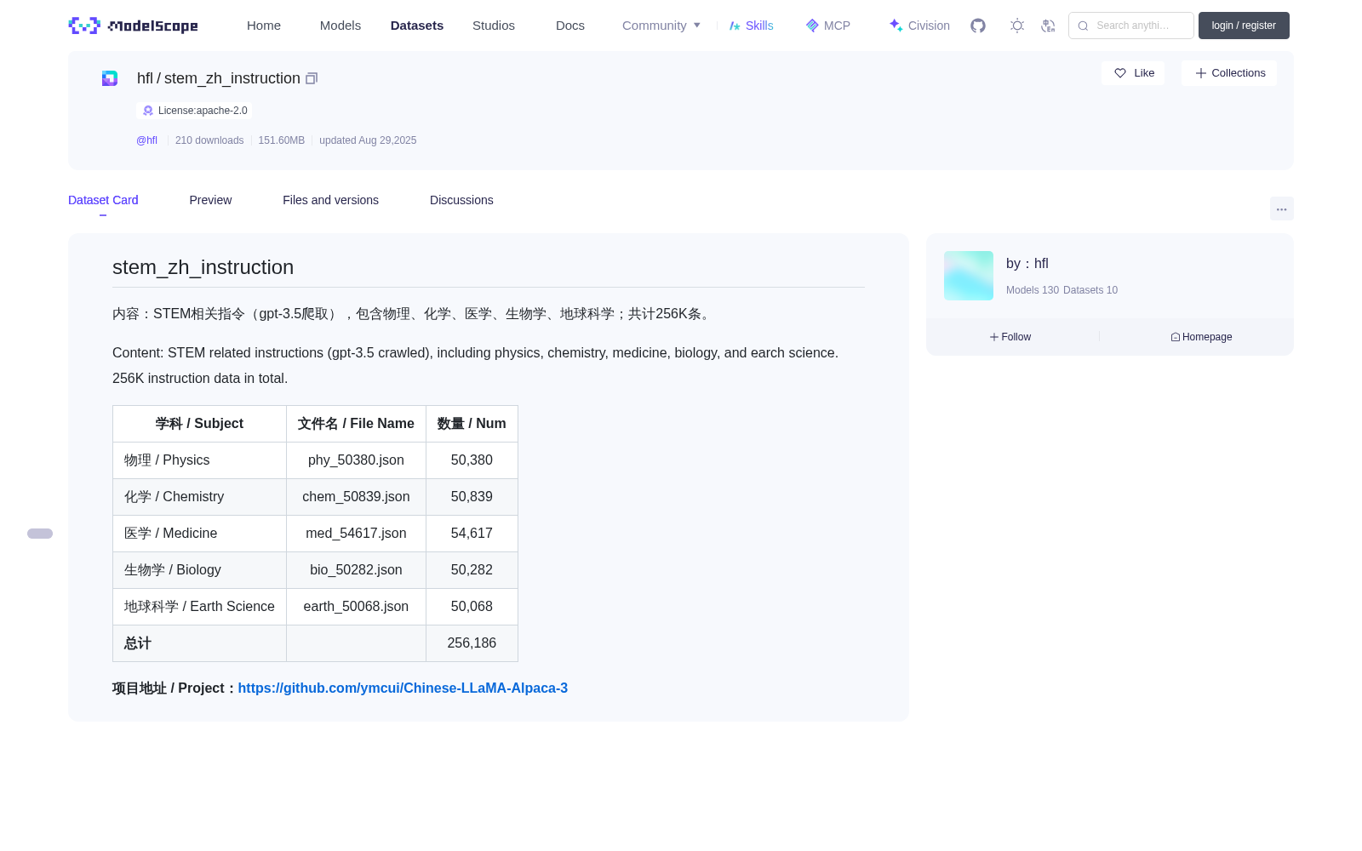Click the license badge icon
The width and height of the screenshot is (1362, 851).
tap(148, 111)
